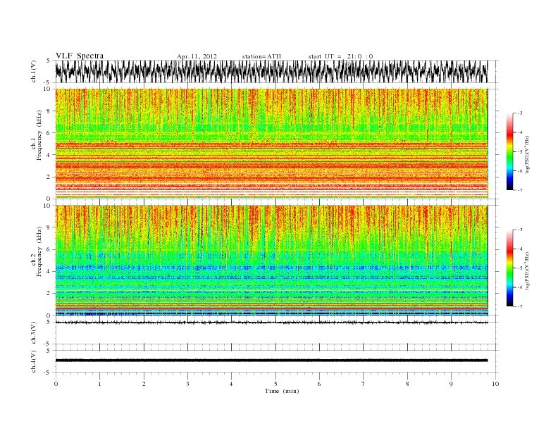Click the "6" kHz tick of ch.1 spectrogram
This screenshot has width=558, height=431.
point(49,132)
